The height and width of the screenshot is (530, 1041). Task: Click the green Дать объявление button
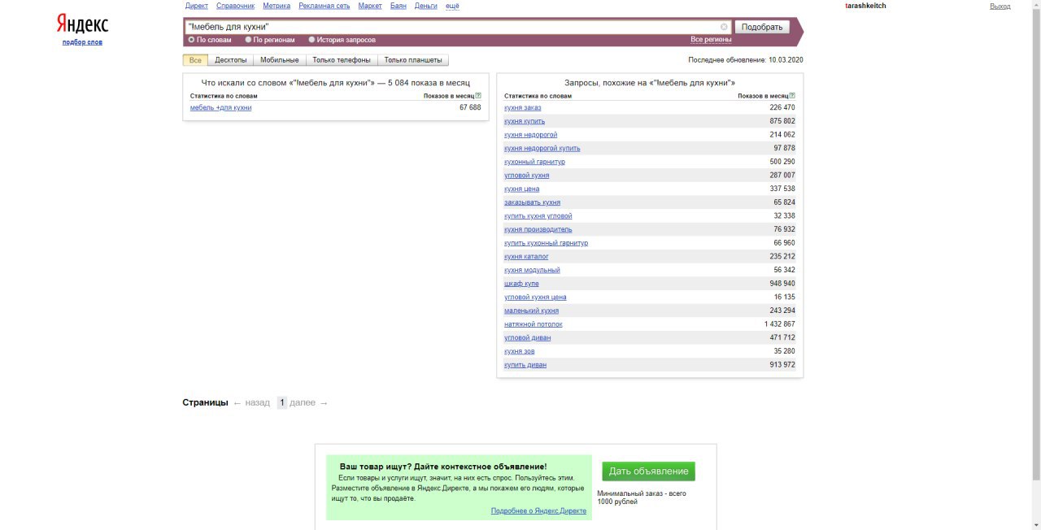648,471
